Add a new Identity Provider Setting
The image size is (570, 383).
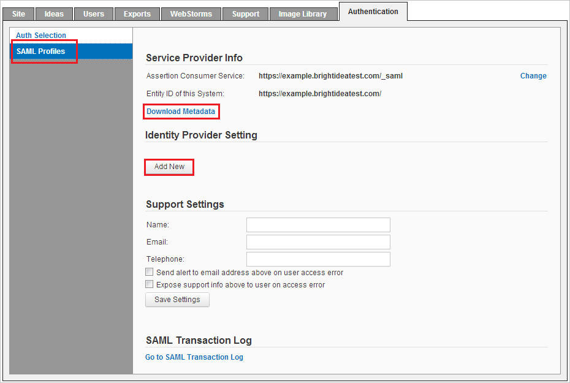coord(169,167)
